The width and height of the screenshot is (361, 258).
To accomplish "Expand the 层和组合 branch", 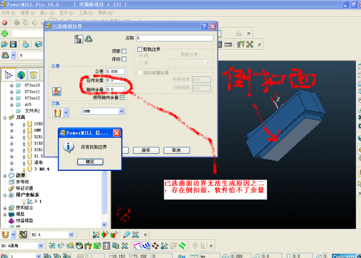I will pyautogui.click(x=5, y=208).
